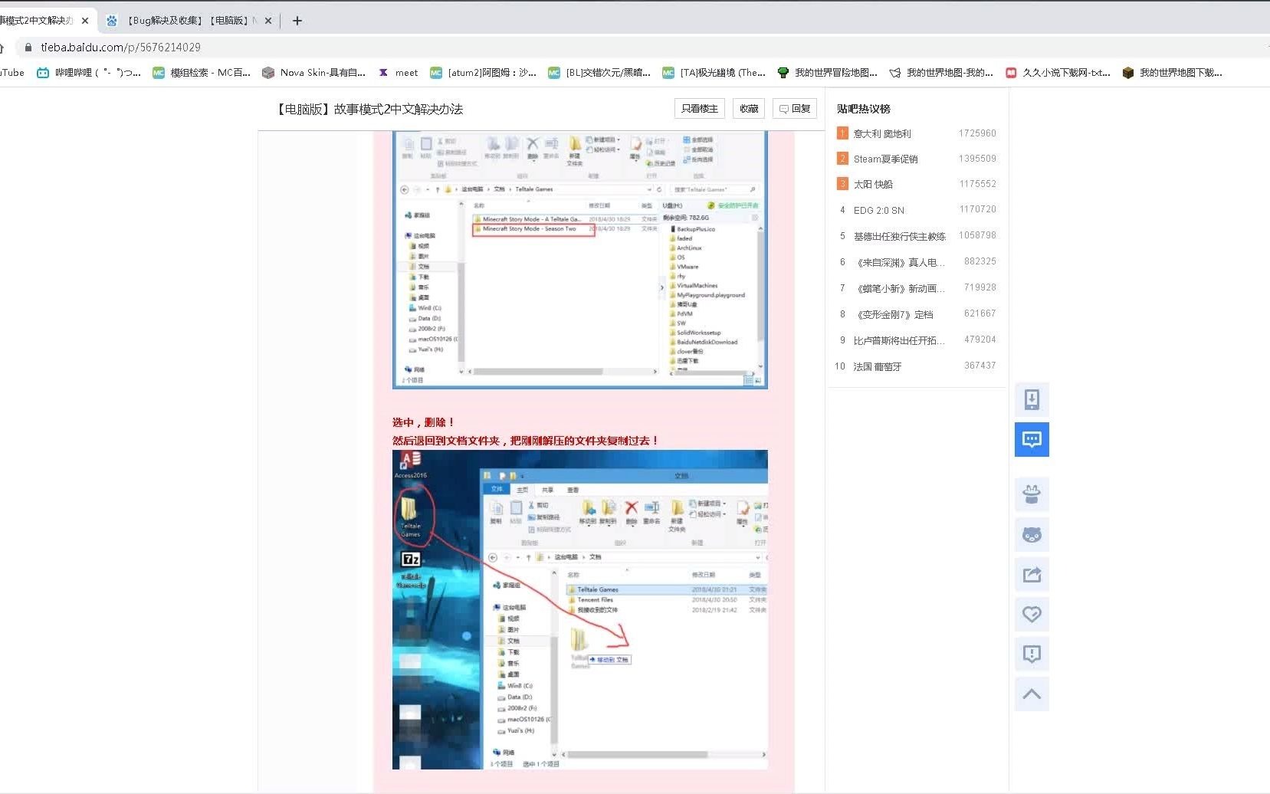Open hot topic 比卢普斯将出任开拓
The image size is (1270, 794).
coord(900,340)
